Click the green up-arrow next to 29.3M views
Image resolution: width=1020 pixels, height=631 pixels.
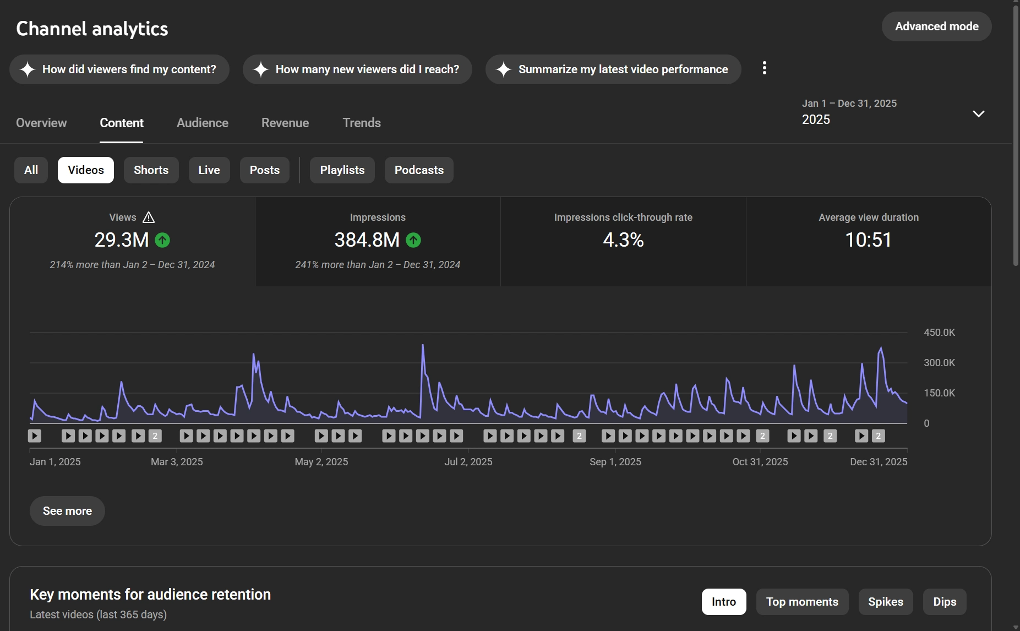point(162,240)
